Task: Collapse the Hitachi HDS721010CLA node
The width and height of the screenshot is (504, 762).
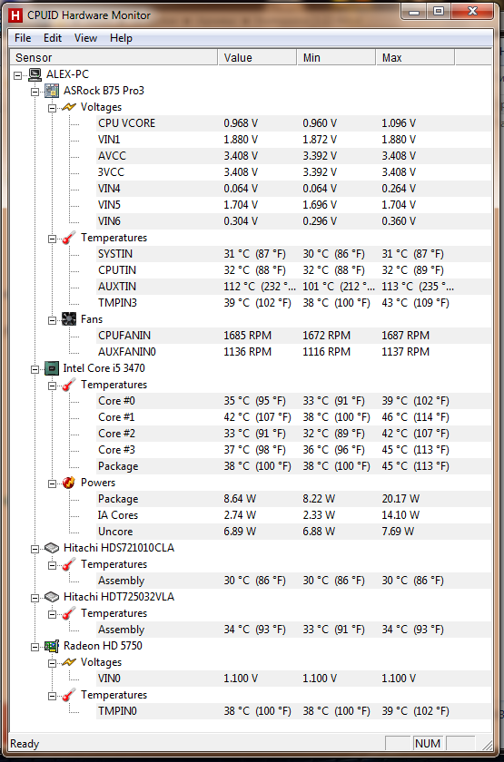Action: (35, 549)
